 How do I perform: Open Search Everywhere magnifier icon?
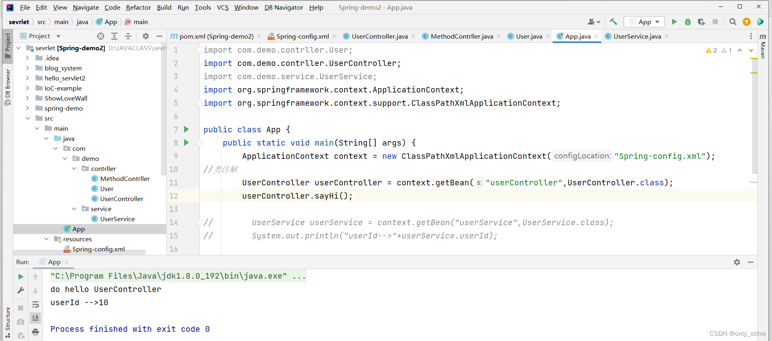[733, 22]
